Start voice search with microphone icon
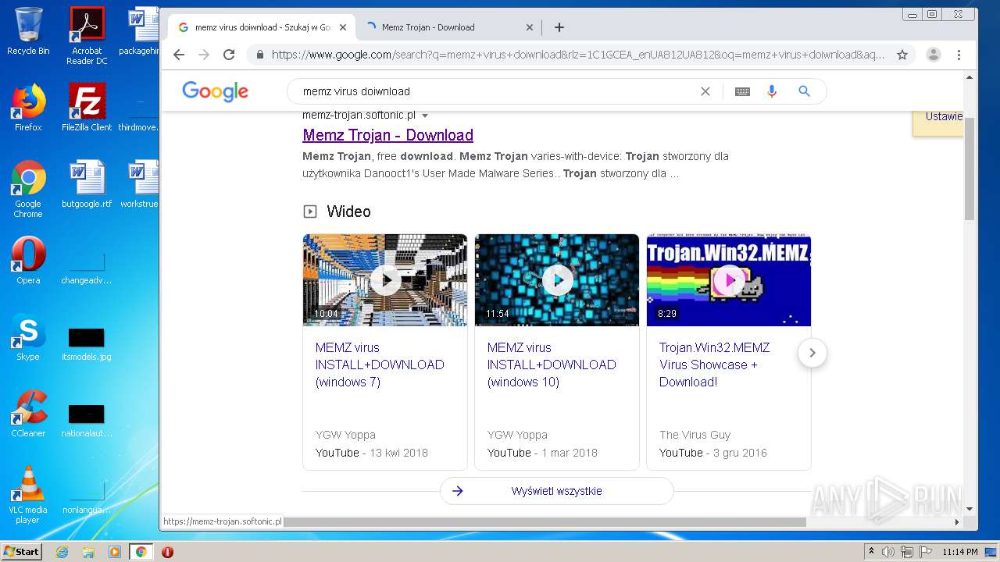The image size is (1000, 562). [x=772, y=91]
